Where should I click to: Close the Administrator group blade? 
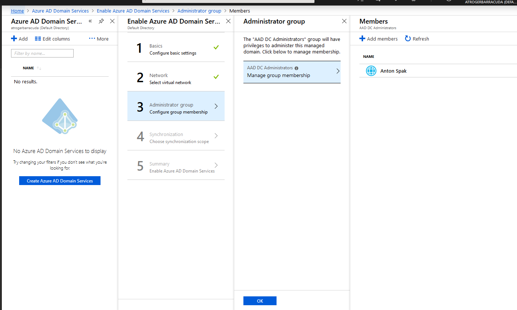(x=344, y=21)
